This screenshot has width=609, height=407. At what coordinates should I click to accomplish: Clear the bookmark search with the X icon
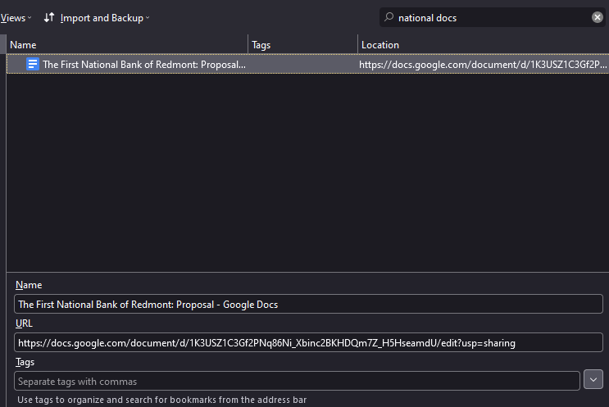click(597, 17)
